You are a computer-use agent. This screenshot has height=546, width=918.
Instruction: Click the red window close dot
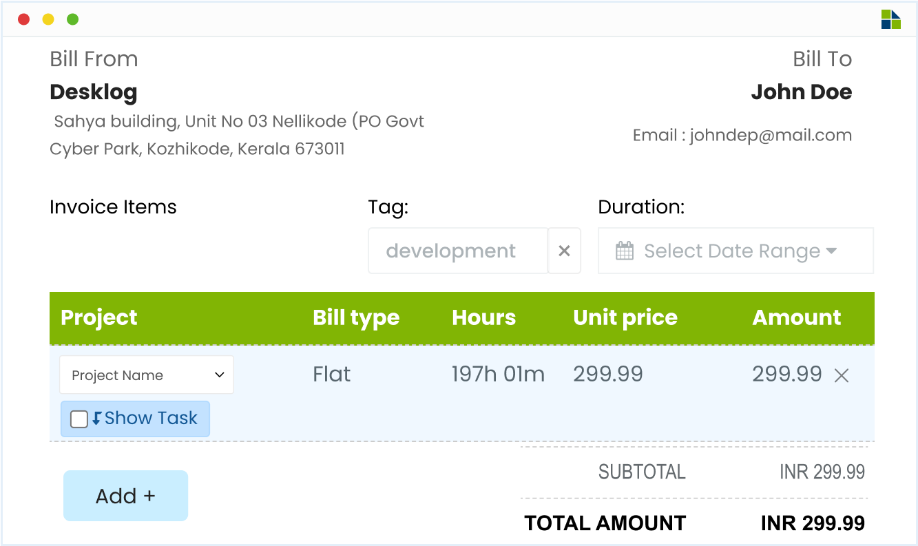point(24,19)
